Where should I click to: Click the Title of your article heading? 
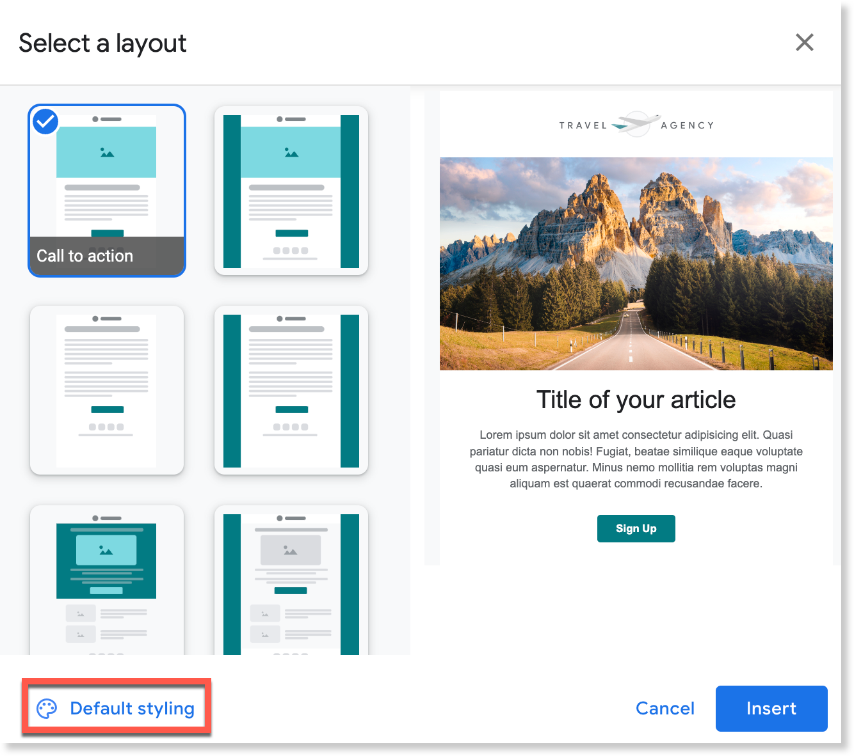636,399
